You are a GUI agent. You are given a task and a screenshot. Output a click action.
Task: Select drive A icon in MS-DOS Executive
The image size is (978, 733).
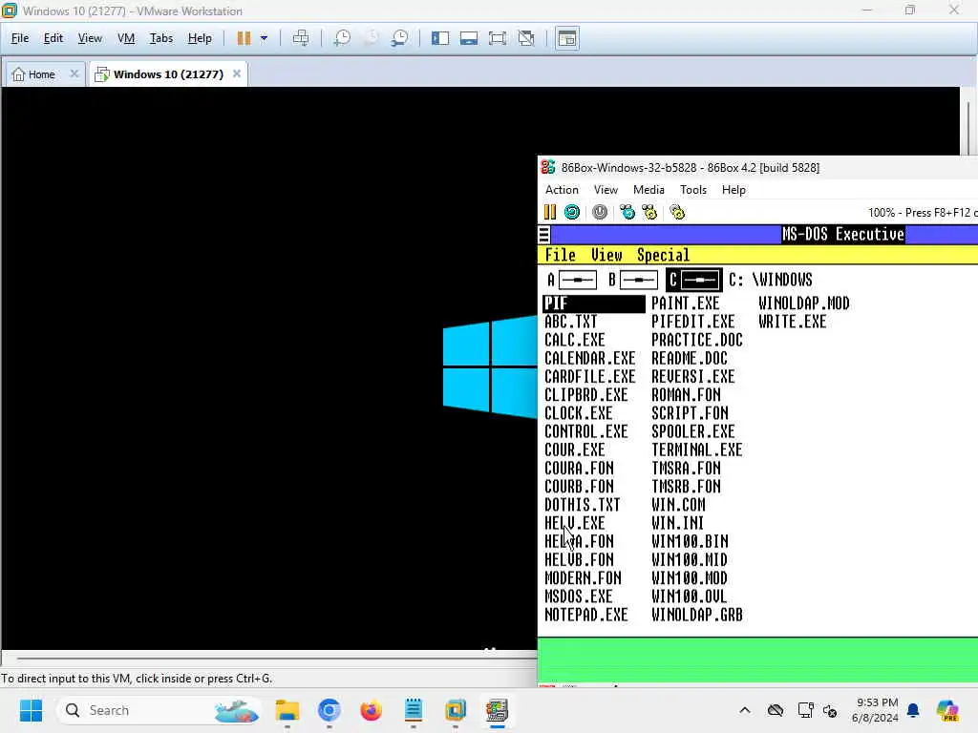pos(572,280)
